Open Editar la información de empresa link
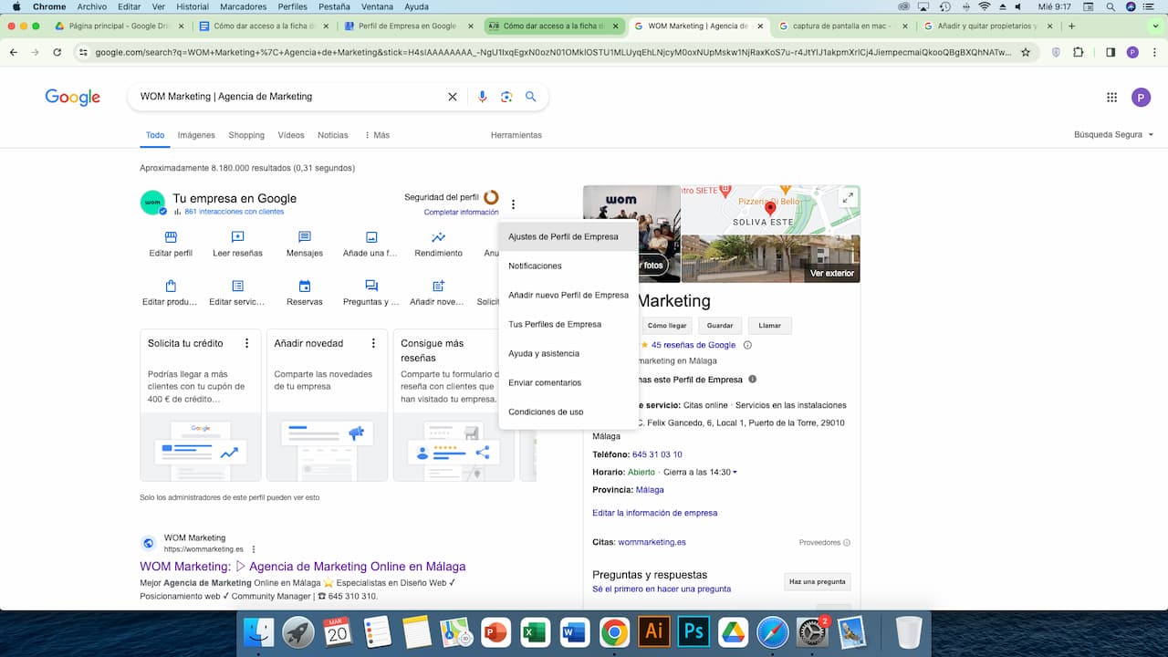The height and width of the screenshot is (657, 1168). click(654, 513)
